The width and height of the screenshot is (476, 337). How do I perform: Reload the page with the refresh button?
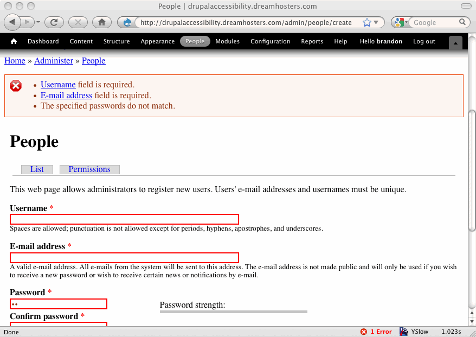[54, 22]
